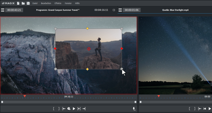Open the program monitor hamburger menu
212x113 pixels.
coord(2,10)
